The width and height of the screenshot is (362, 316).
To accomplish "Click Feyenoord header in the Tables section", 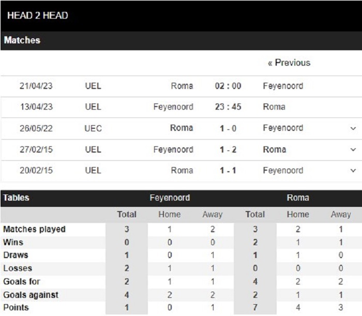I will [x=170, y=198].
